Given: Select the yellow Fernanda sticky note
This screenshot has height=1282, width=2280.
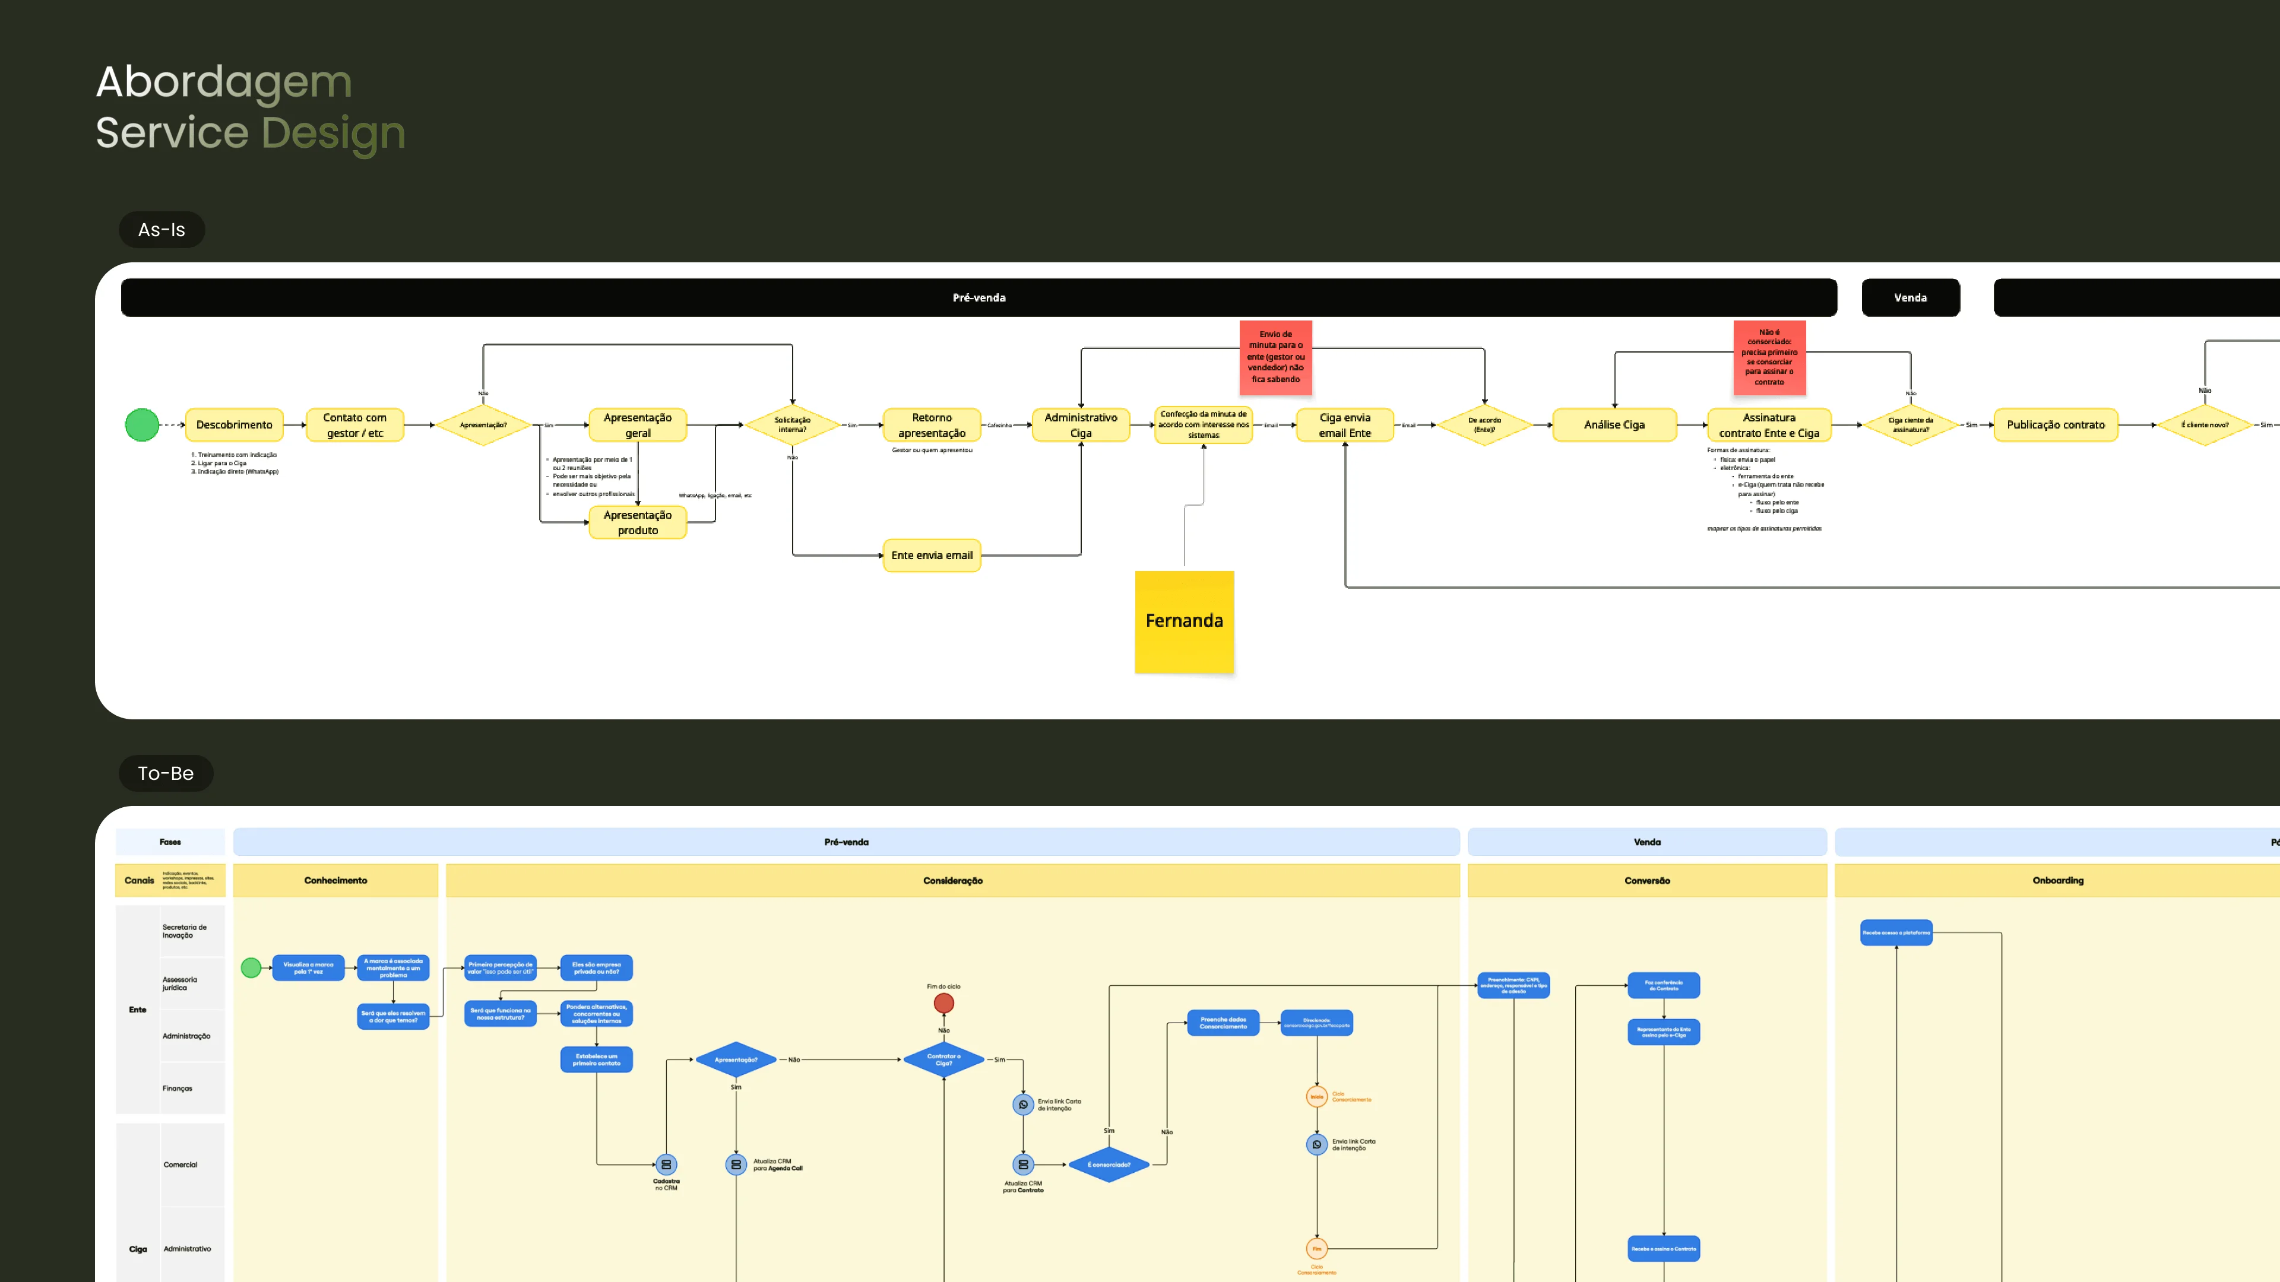Looking at the screenshot, I should [x=1185, y=621].
